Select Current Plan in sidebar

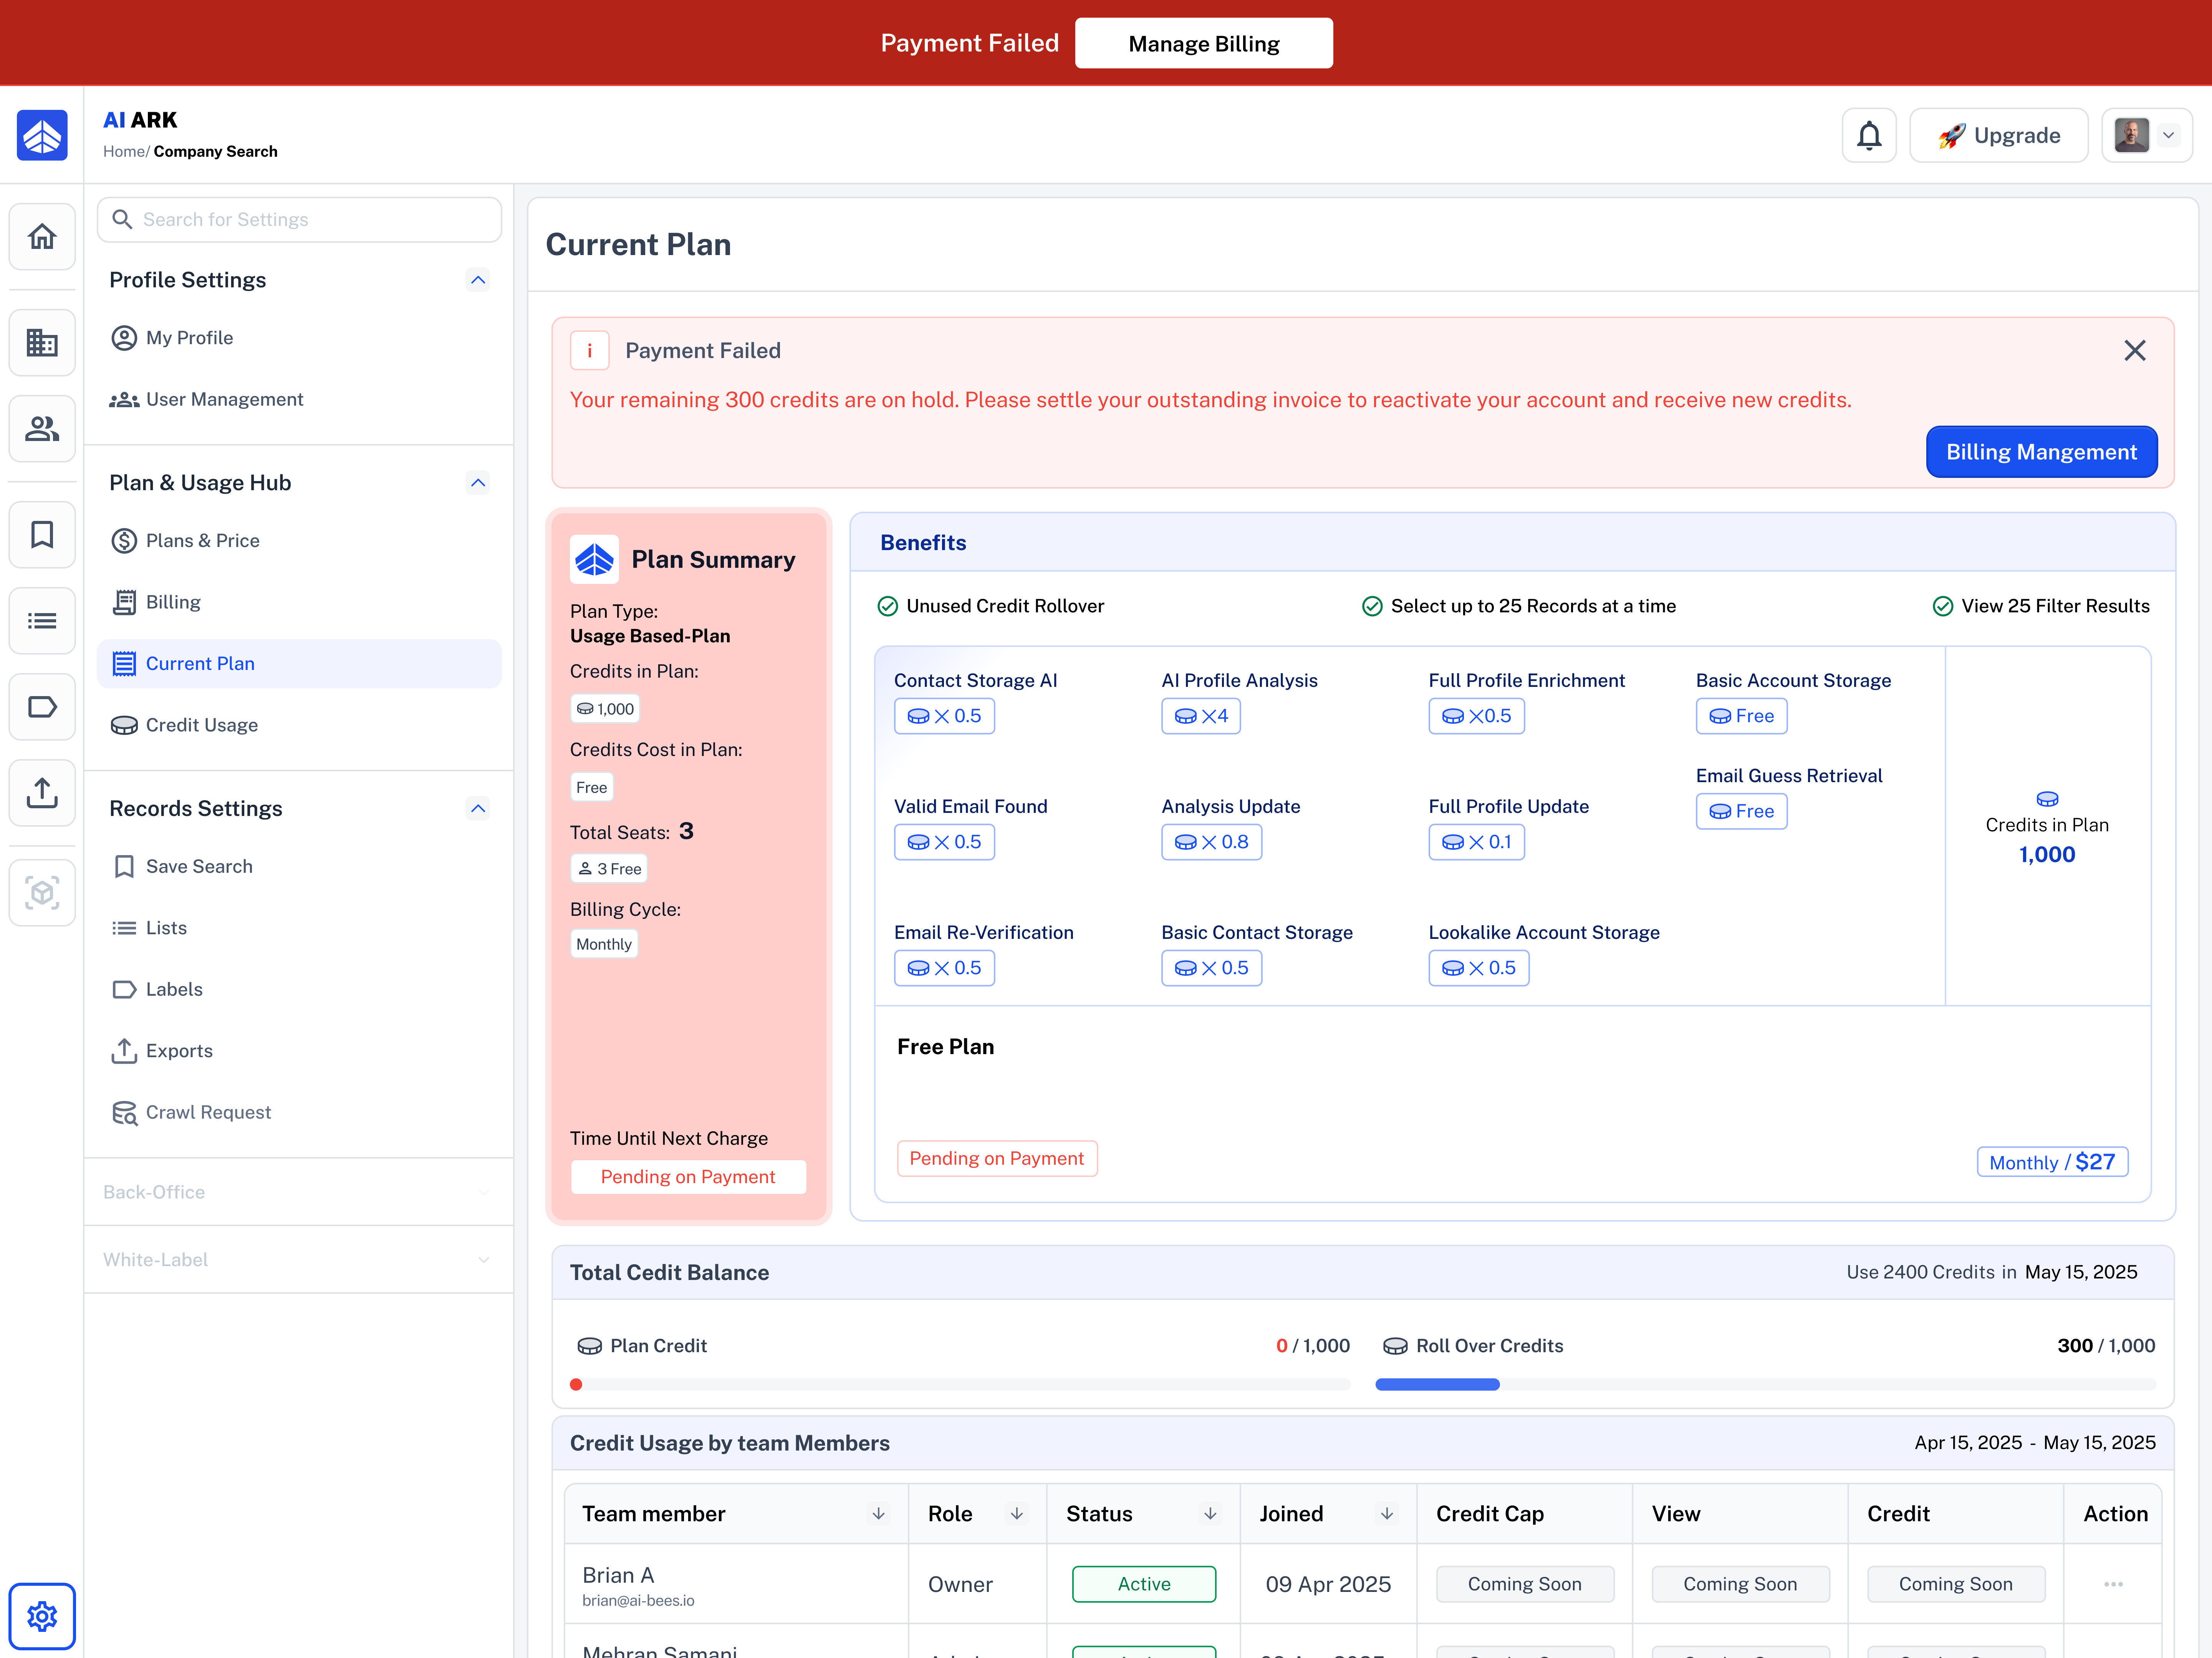click(300, 663)
